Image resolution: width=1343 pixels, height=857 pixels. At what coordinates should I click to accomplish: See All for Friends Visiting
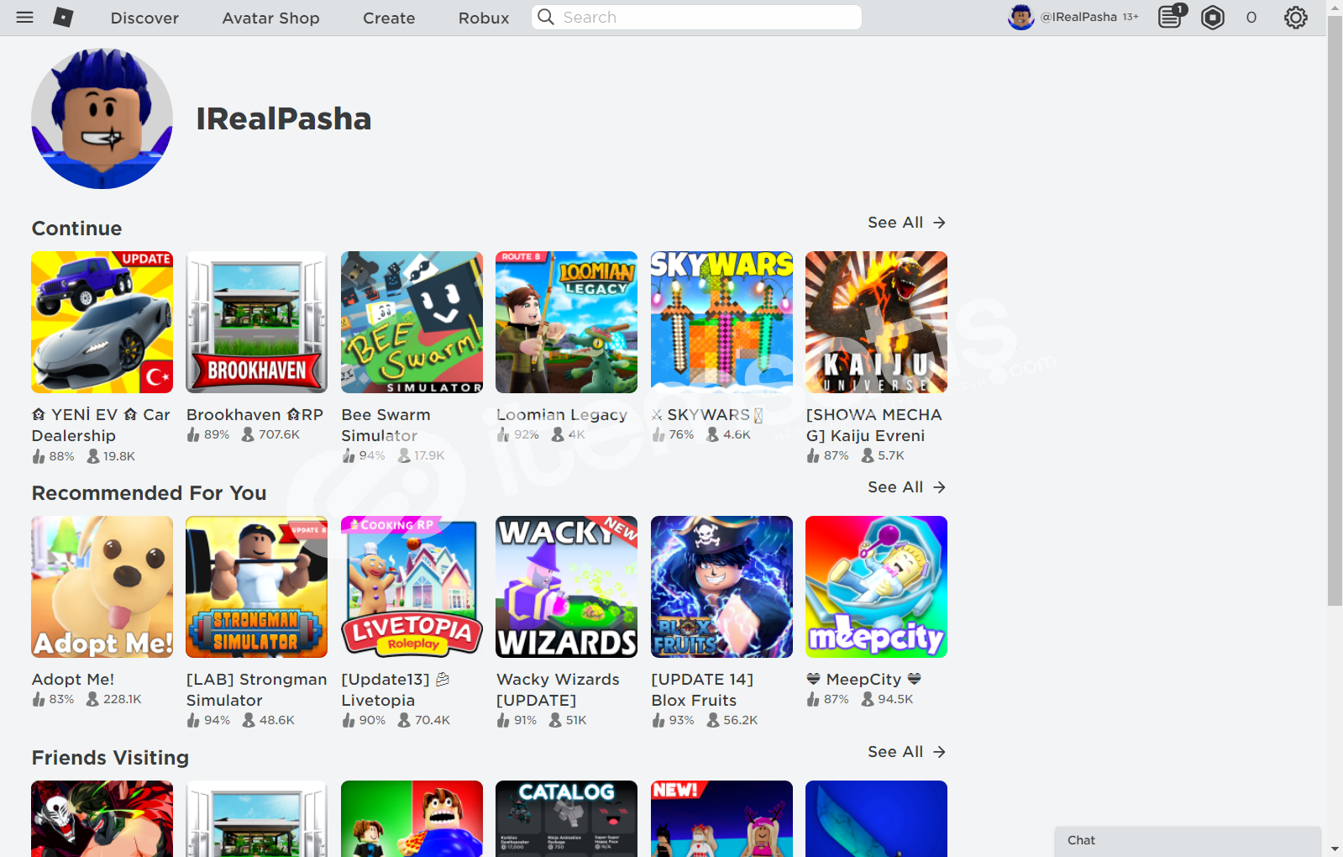tap(906, 752)
